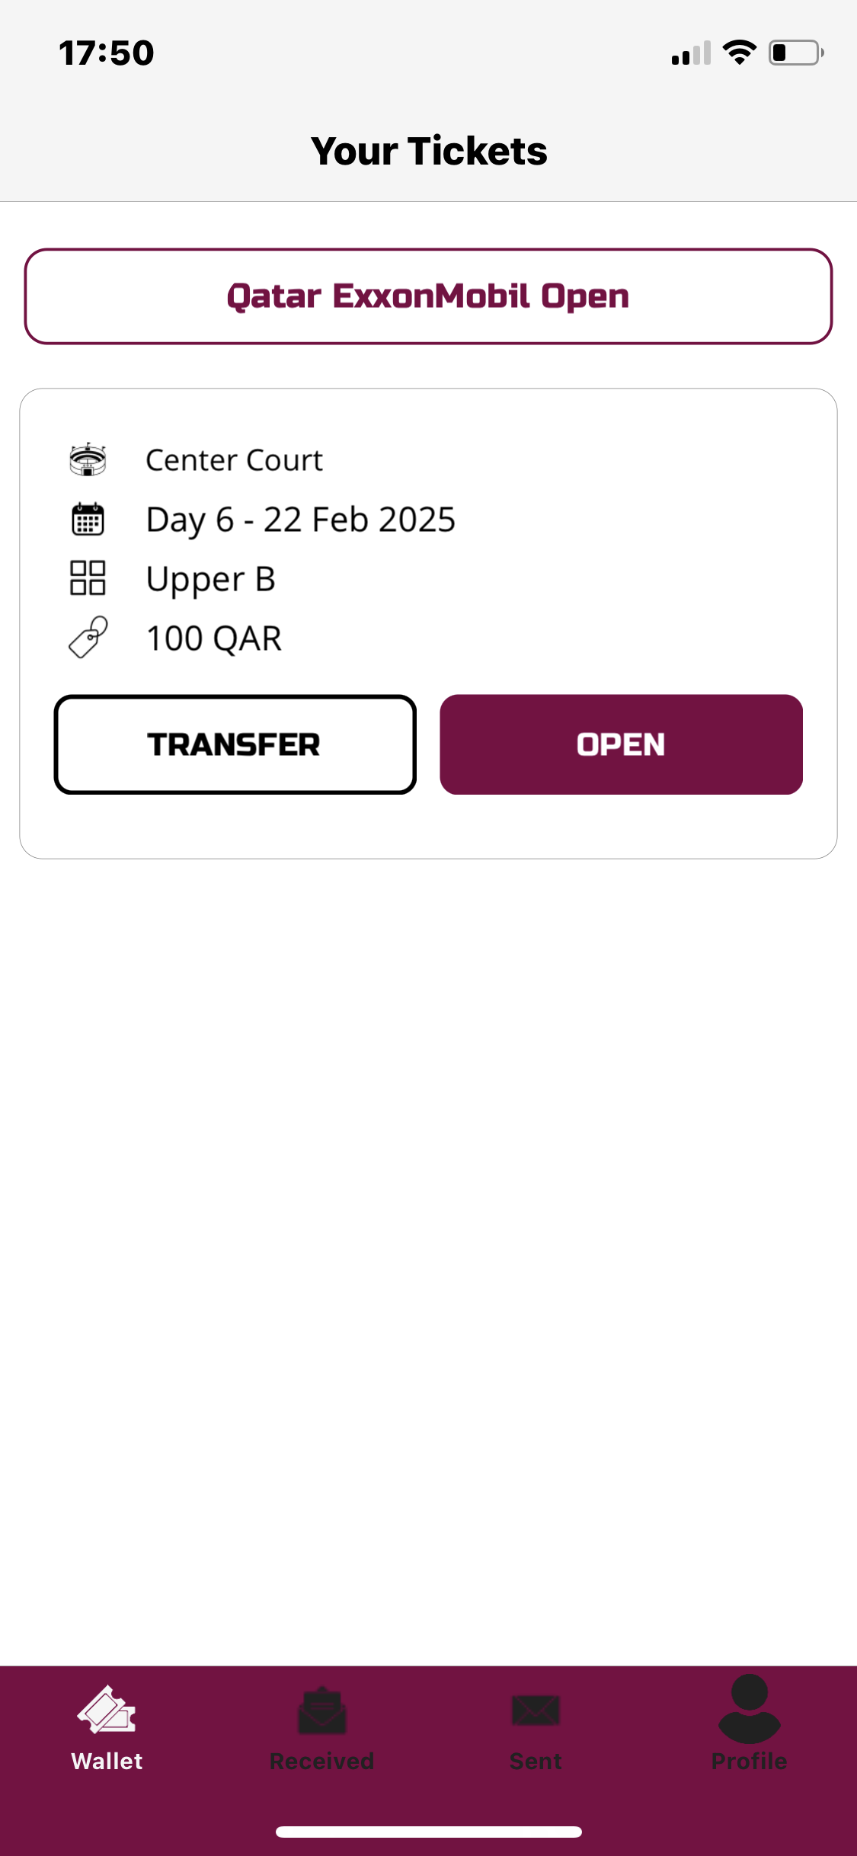Tap the Profile person icon
The width and height of the screenshot is (857, 1856).
point(749,1708)
